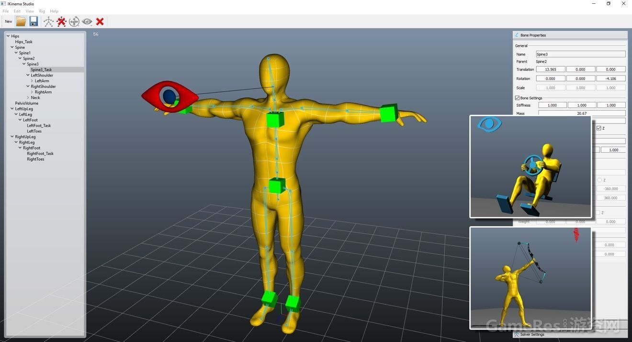Click the driving pose preview thumbnail

pos(530,167)
